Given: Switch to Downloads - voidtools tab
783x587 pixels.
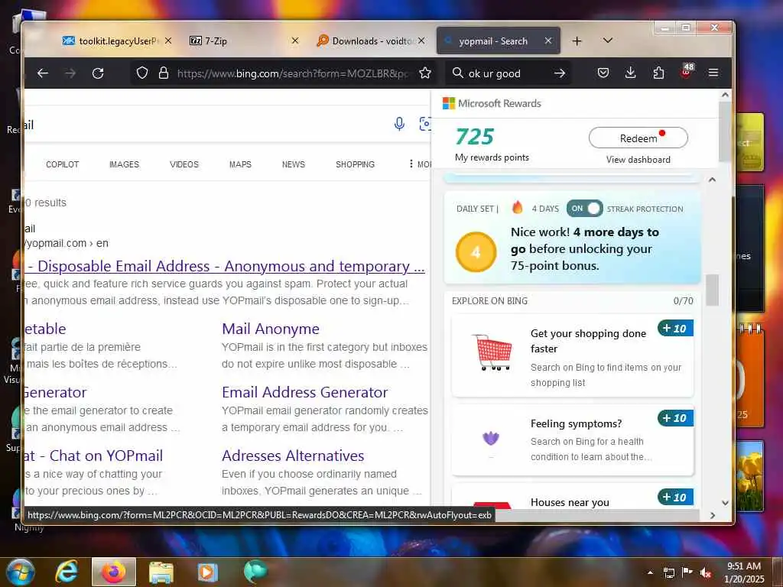Looking at the screenshot, I should click(x=371, y=41).
